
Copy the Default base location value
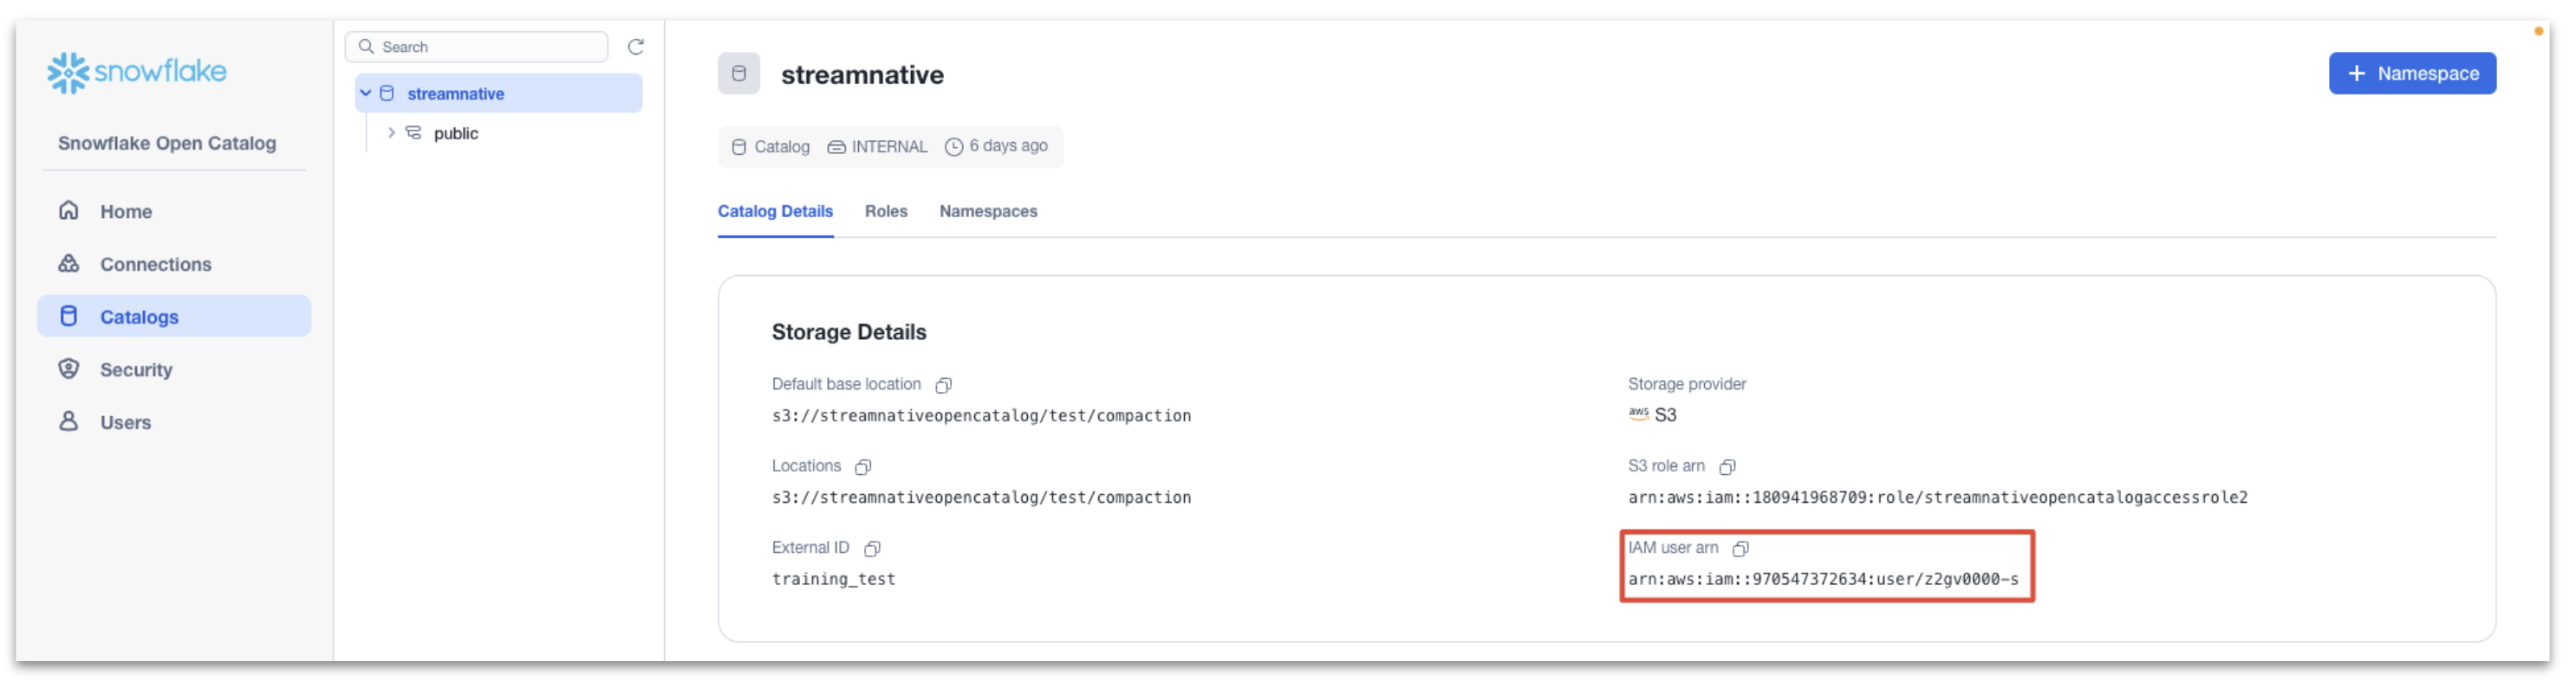(944, 384)
